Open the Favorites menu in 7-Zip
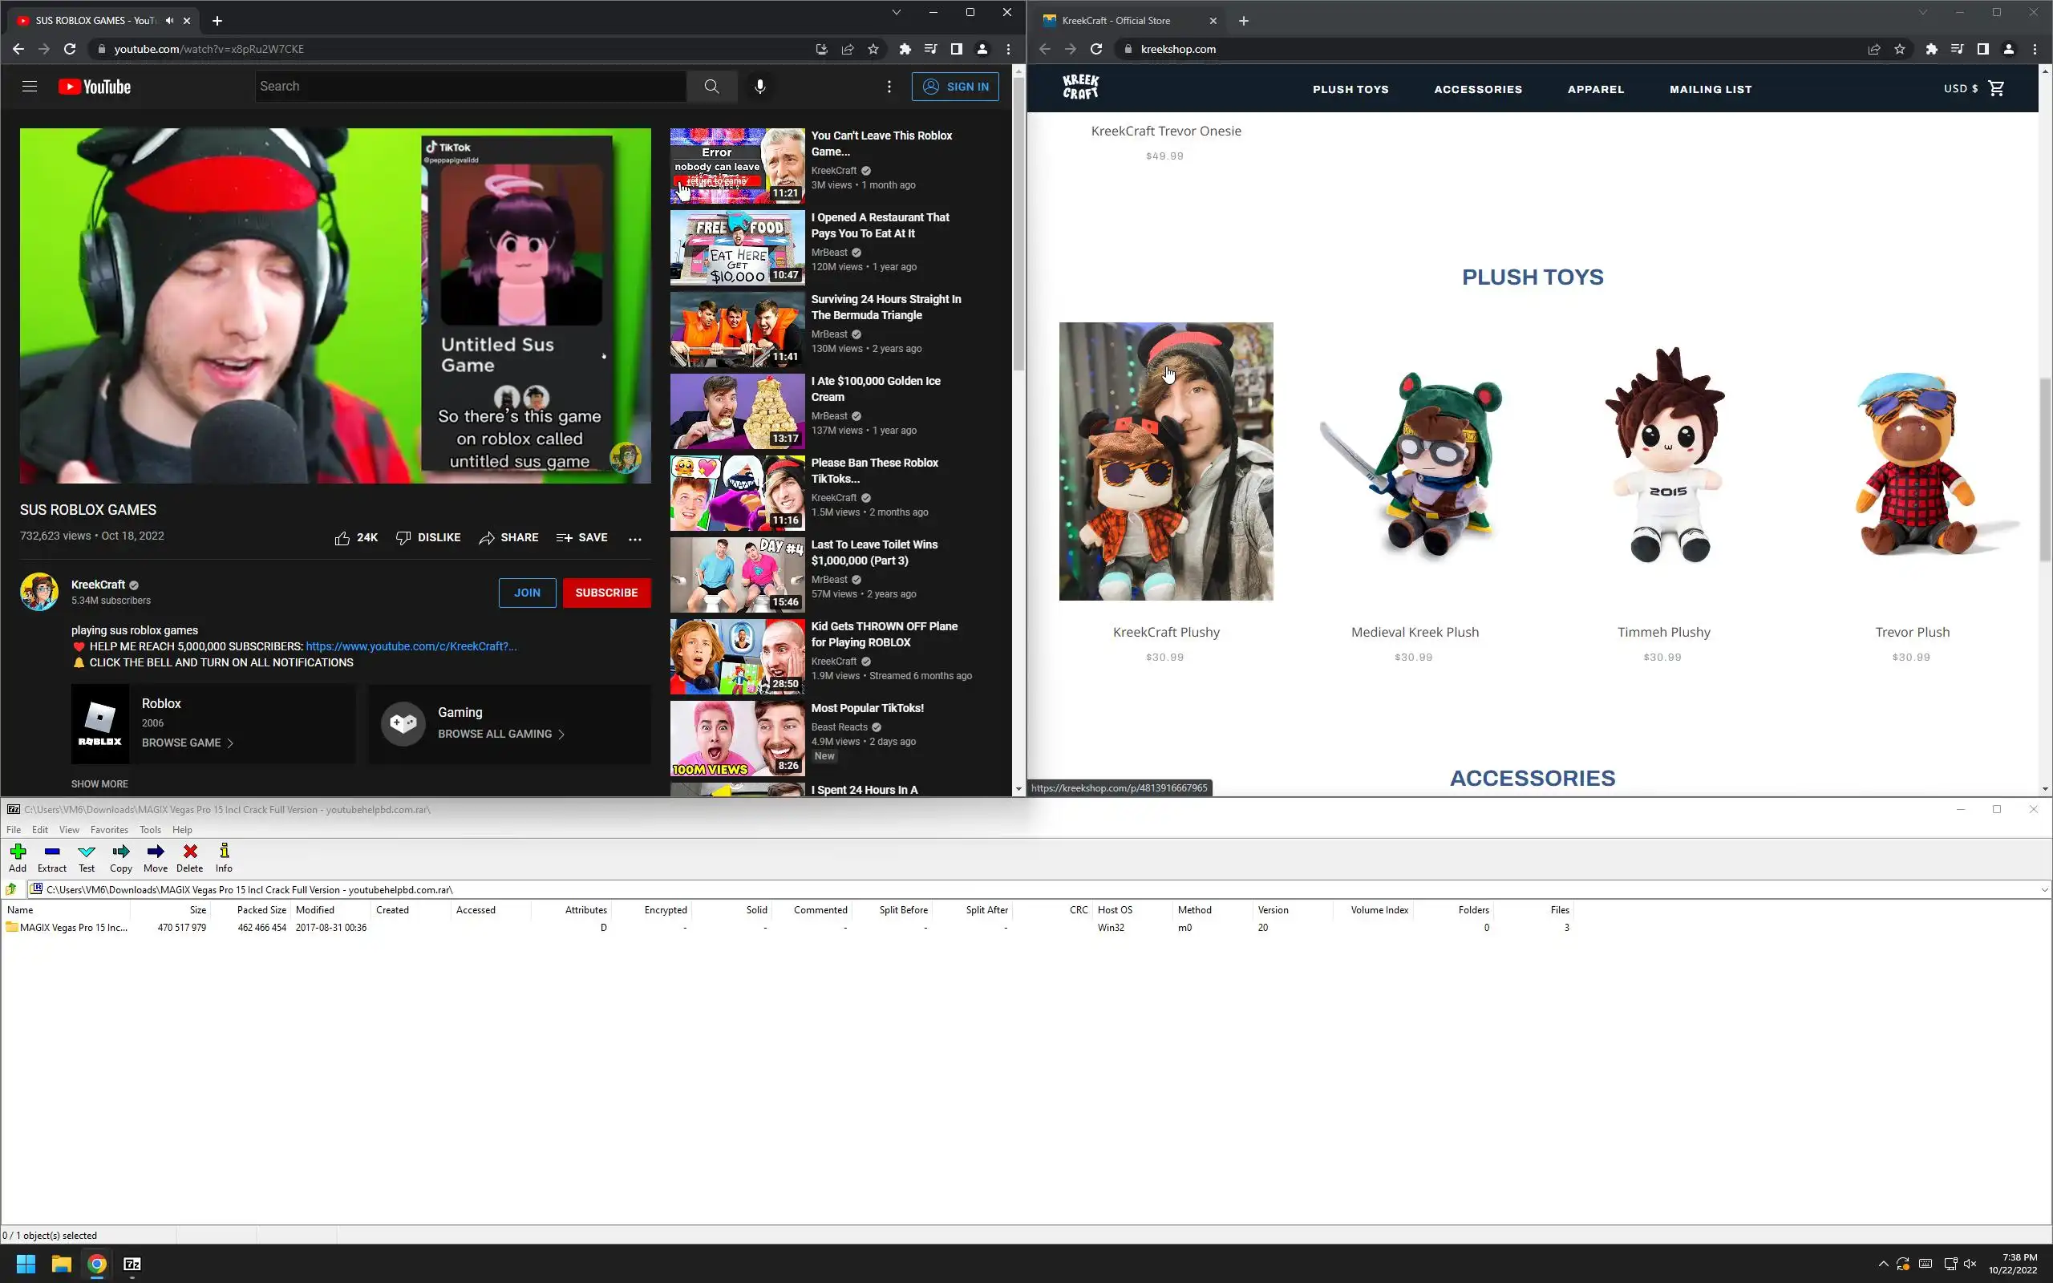Screen dimensions: 2053x1283 coord(108,830)
